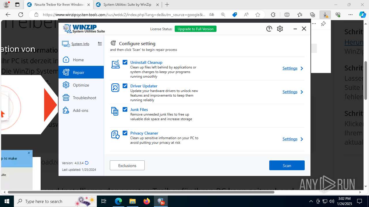Add this page to favorites star
369x207 pixels.
pyautogui.click(x=258, y=15)
